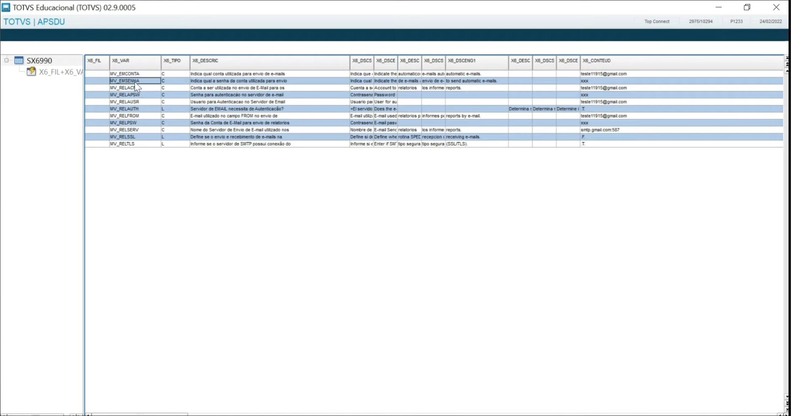Select the MV_EMCONTA parameter cell
791x416 pixels.
(125, 74)
